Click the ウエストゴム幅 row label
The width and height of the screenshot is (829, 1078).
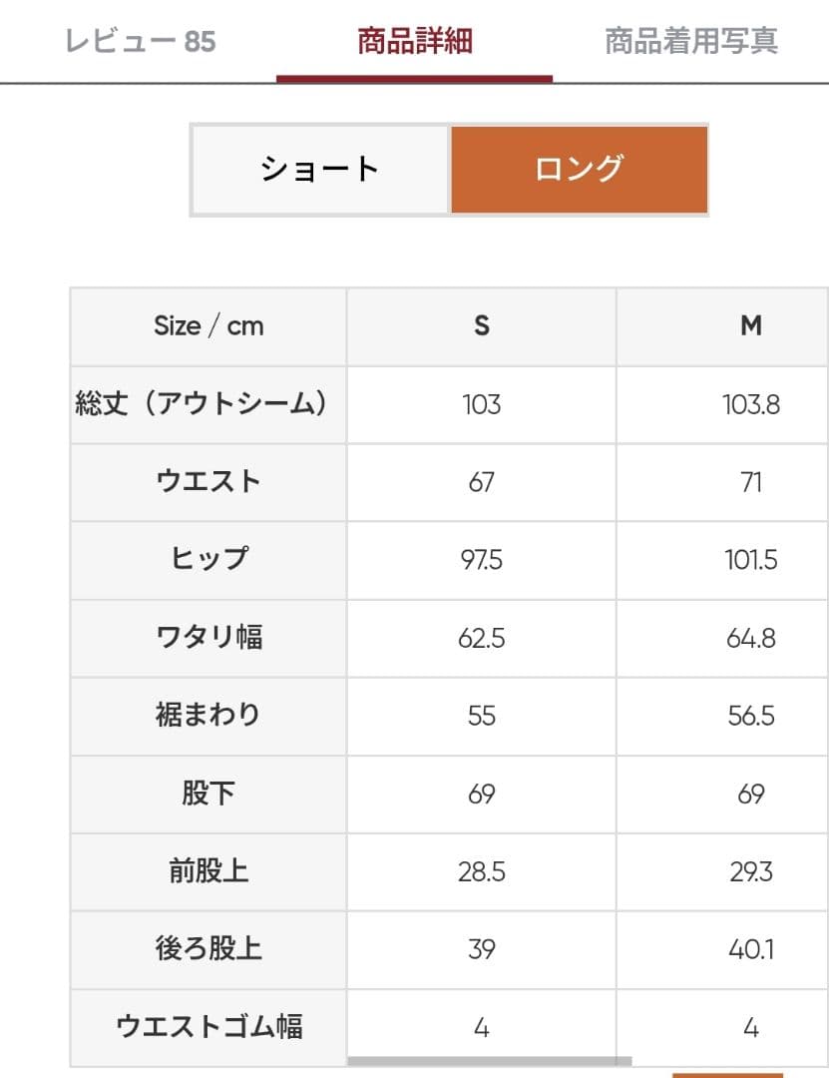208,1027
